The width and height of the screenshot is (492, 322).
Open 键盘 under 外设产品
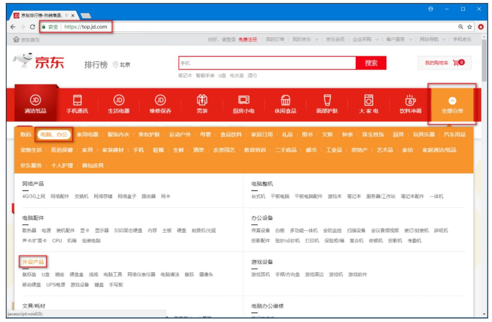pos(99,285)
